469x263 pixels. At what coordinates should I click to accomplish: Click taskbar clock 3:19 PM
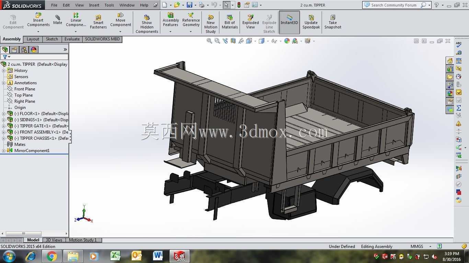point(451,254)
